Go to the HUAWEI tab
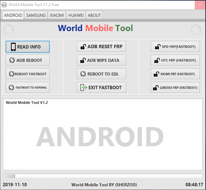Image resolution: width=206 pixels, height=190 pixels. [76, 15]
